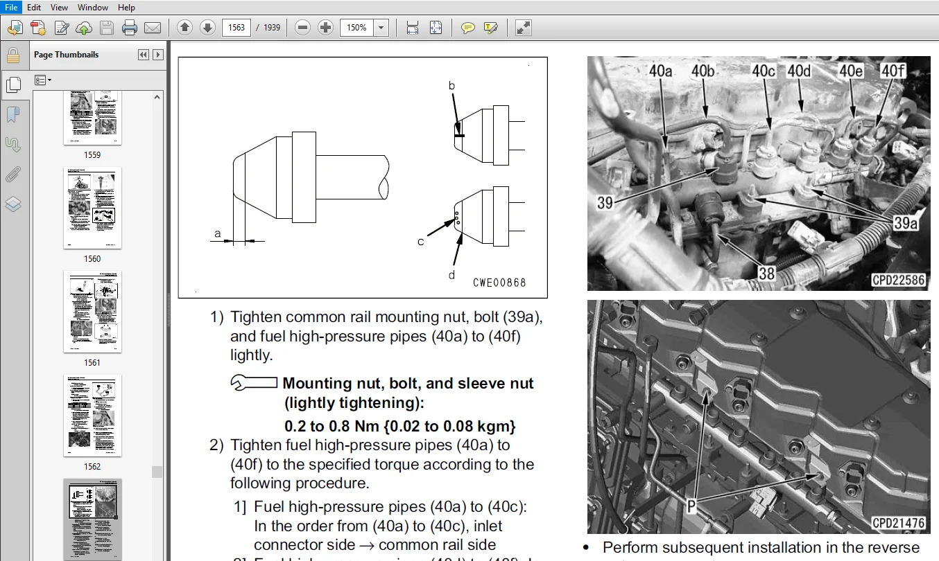Image resolution: width=939 pixels, height=561 pixels.
Task: Click the security lock panel icon
Action: tap(13, 55)
